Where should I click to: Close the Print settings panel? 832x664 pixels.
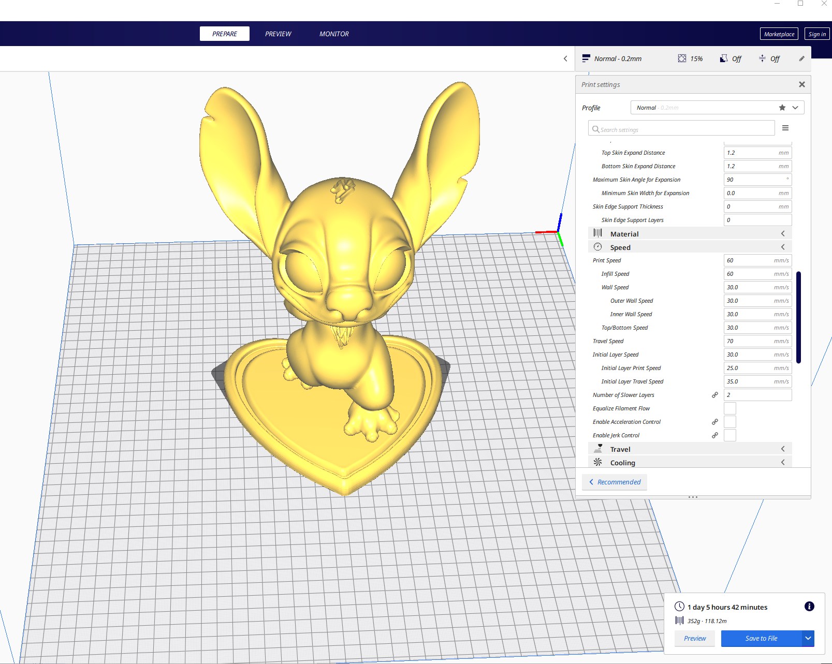coord(801,84)
